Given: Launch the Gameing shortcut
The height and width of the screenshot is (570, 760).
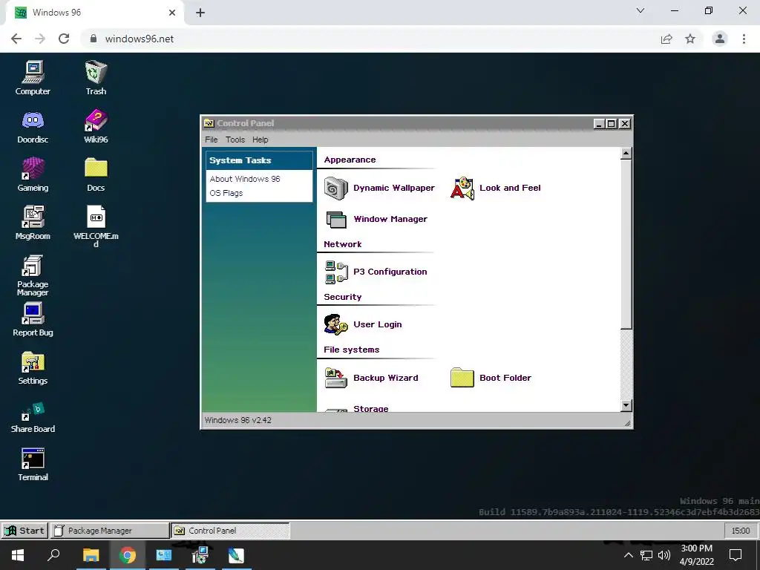Looking at the screenshot, I should (x=33, y=174).
